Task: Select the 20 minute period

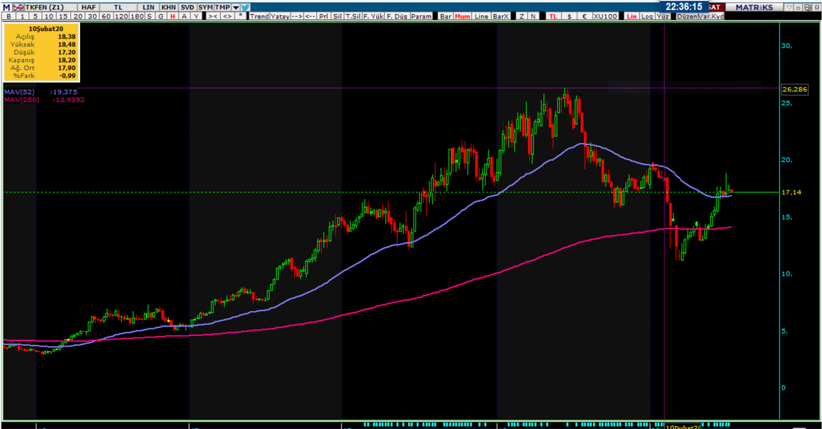Action: tap(79, 16)
